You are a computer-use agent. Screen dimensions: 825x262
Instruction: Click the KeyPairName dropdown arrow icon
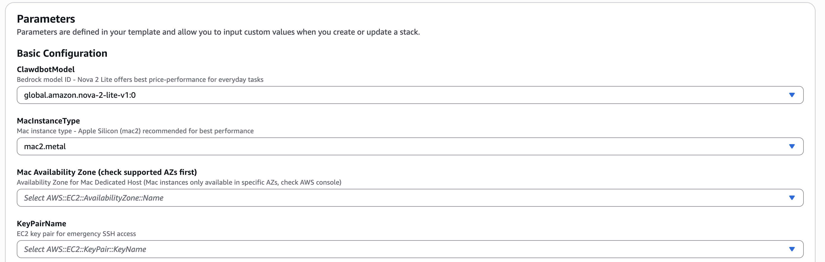click(x=792, y=249)
